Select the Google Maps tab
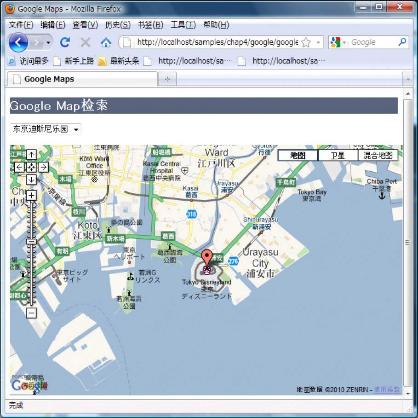418x418 pixels. pos(82,79)
